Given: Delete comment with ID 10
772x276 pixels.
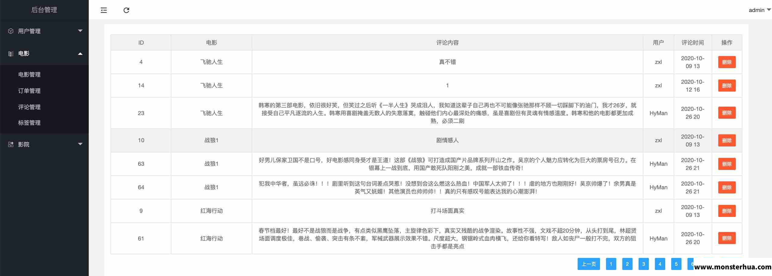Looking at the screenshot, I should [727, 140].
